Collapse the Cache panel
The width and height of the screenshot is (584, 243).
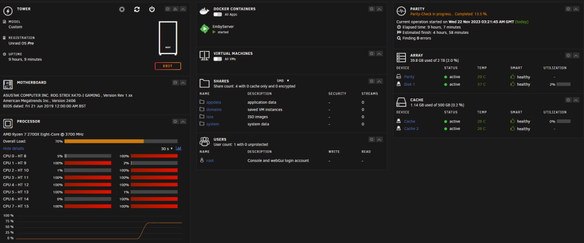[576, 100]
